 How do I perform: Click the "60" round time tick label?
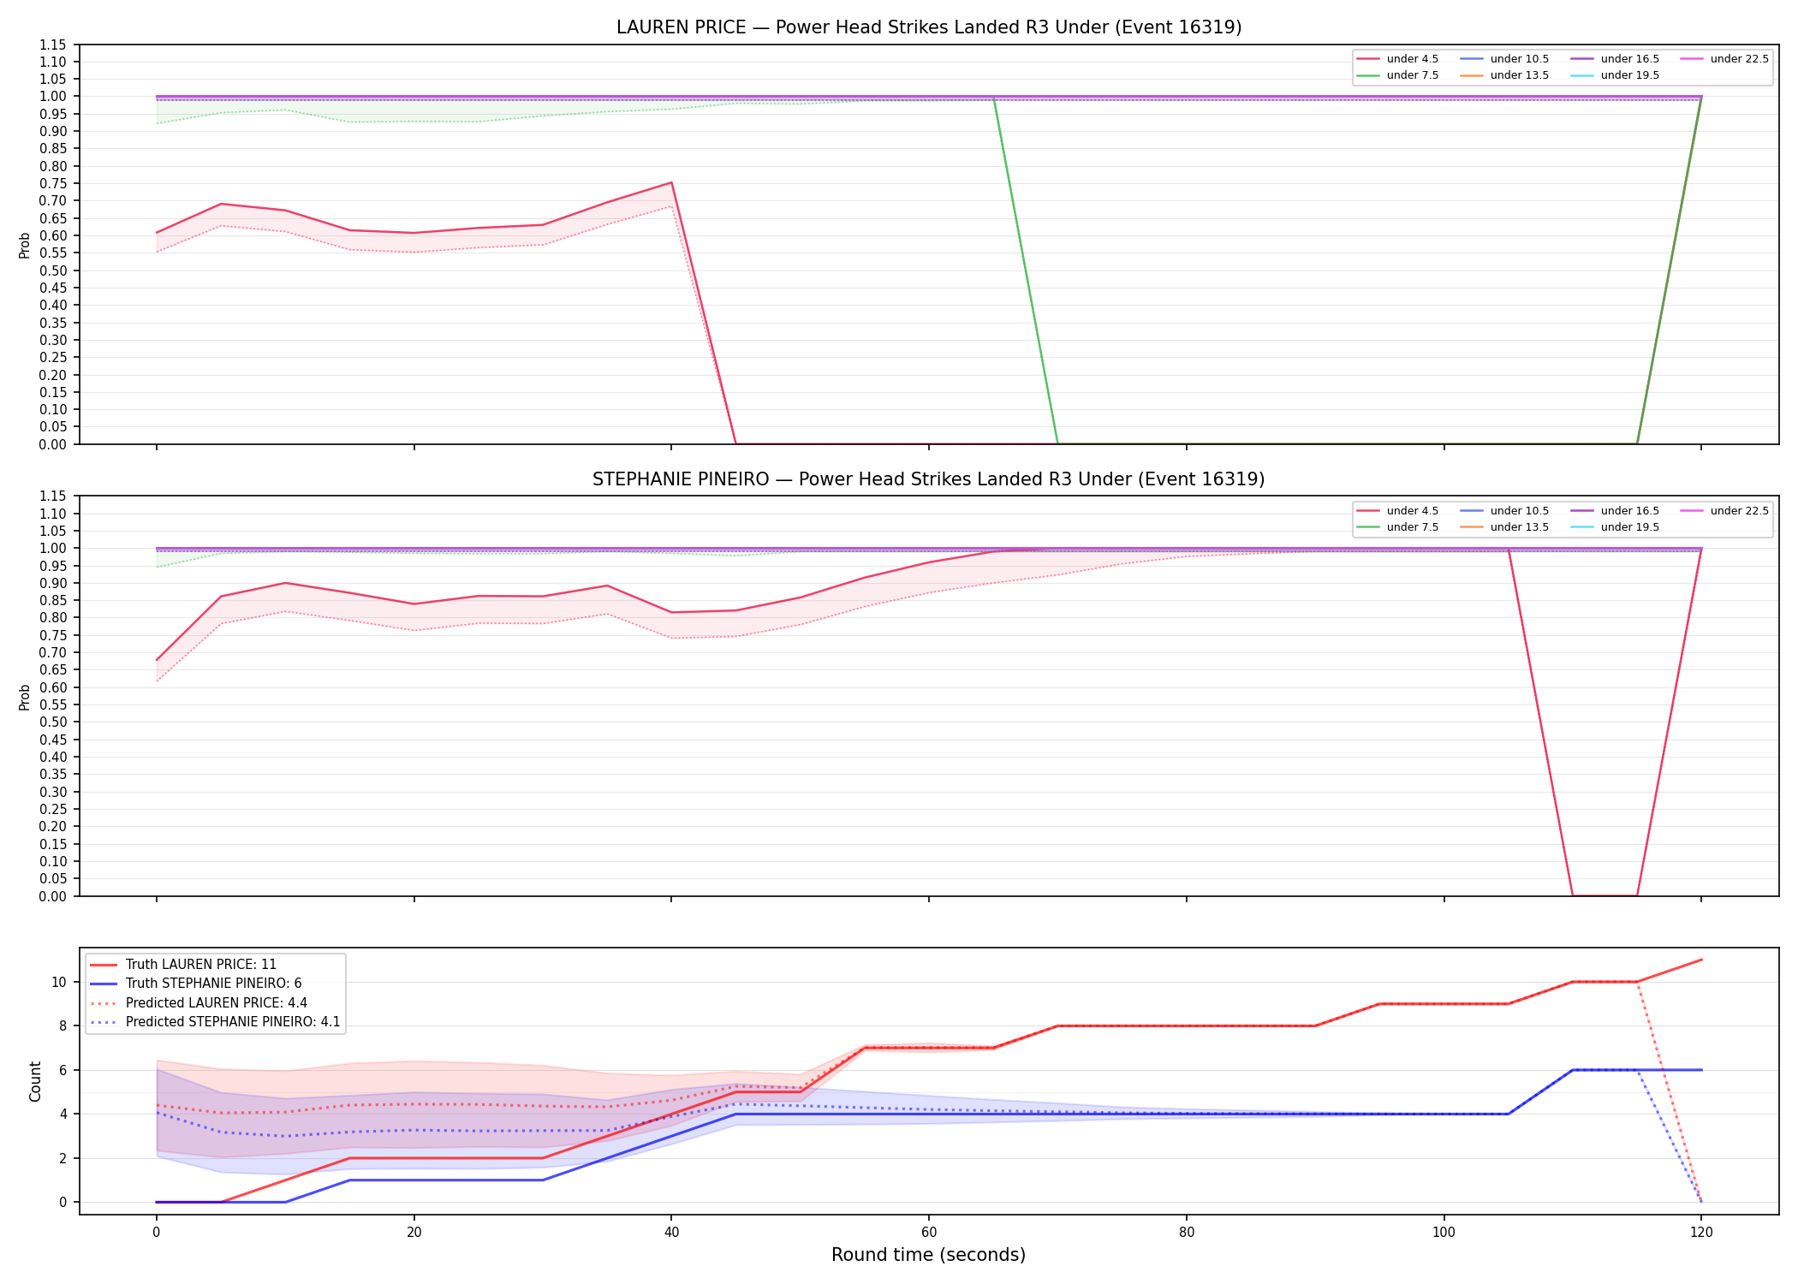point(929,1233)
